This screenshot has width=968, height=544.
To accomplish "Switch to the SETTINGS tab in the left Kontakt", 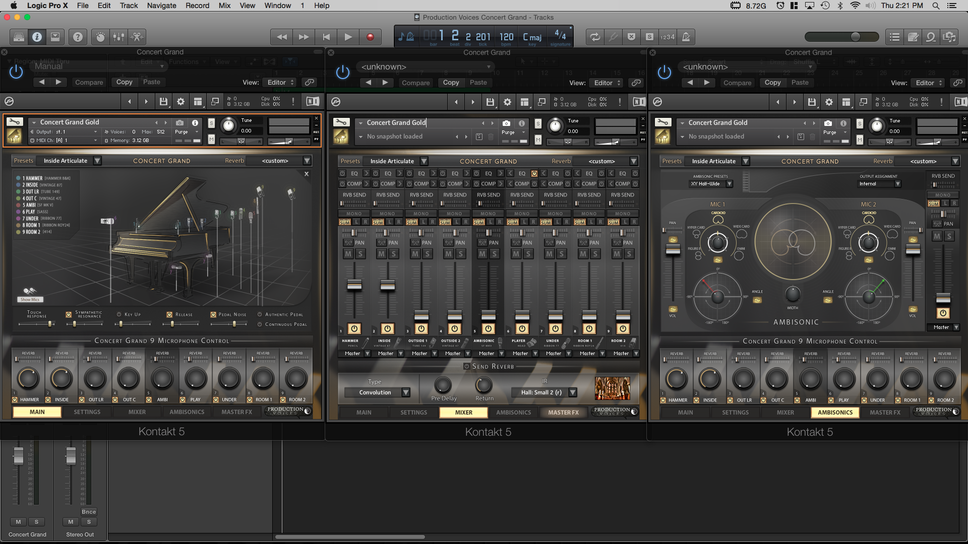I will (87, 412).
